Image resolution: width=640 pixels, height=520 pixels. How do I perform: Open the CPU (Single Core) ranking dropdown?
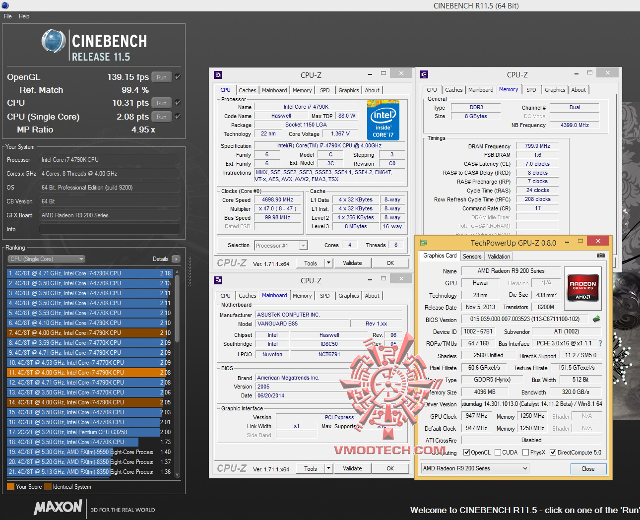(46, 259)
